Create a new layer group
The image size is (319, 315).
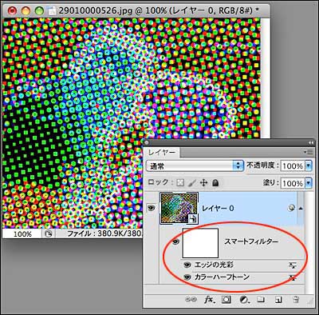click(261, 300)
